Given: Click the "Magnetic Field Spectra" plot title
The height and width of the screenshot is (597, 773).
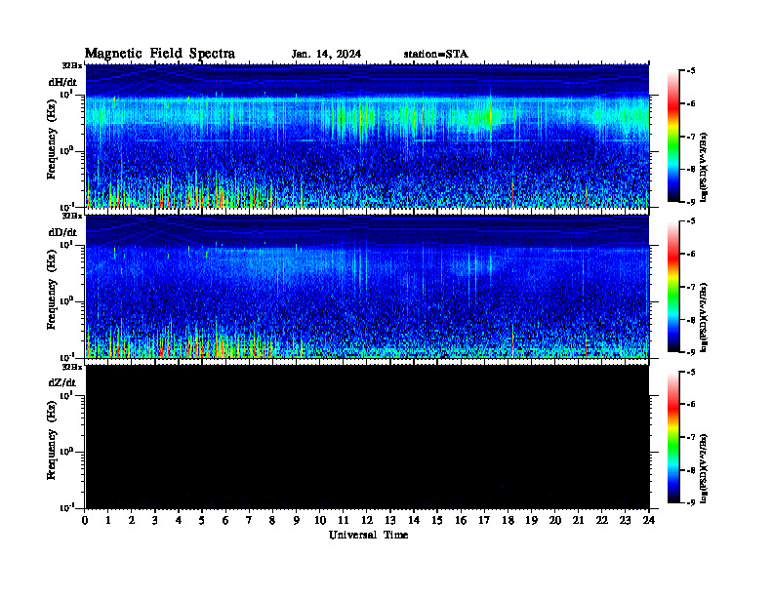Looking at the screenshot, I should (x=160, y=54).
